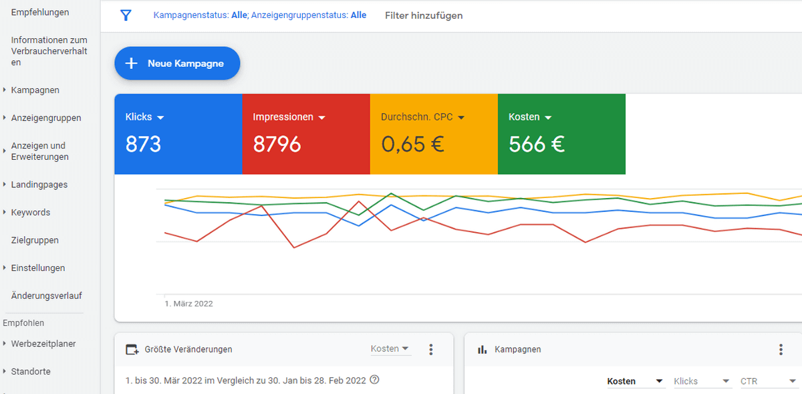Open CTR column dropdown in Kampagnen card
Screen dimensions: 802x394
coord(769,381)
